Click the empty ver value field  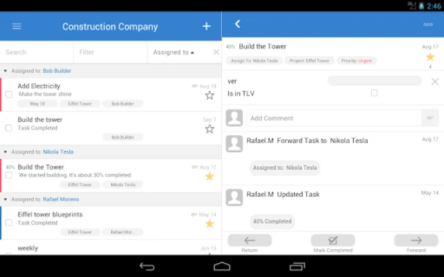click(x=375, y=81)
